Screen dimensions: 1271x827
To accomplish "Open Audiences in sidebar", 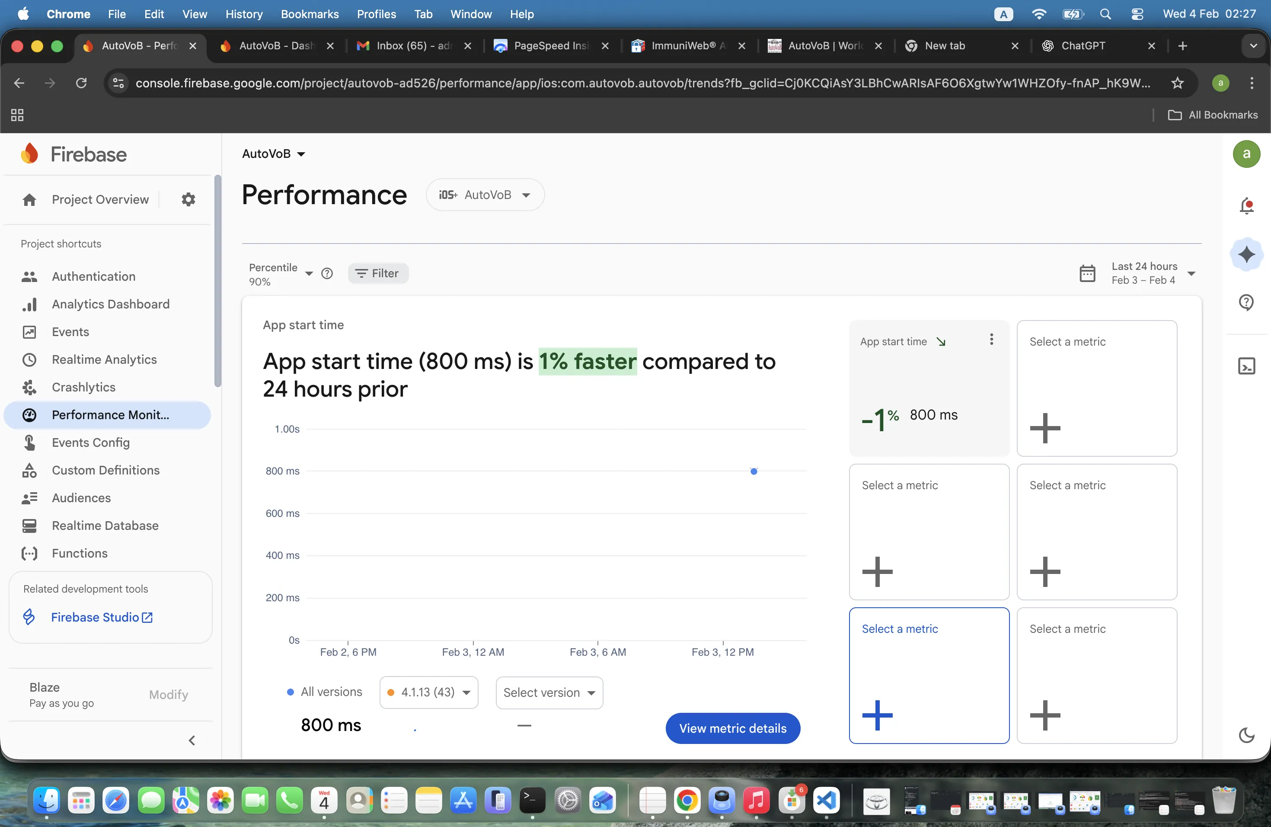I will pyautogui.click(x=81, y=498).
